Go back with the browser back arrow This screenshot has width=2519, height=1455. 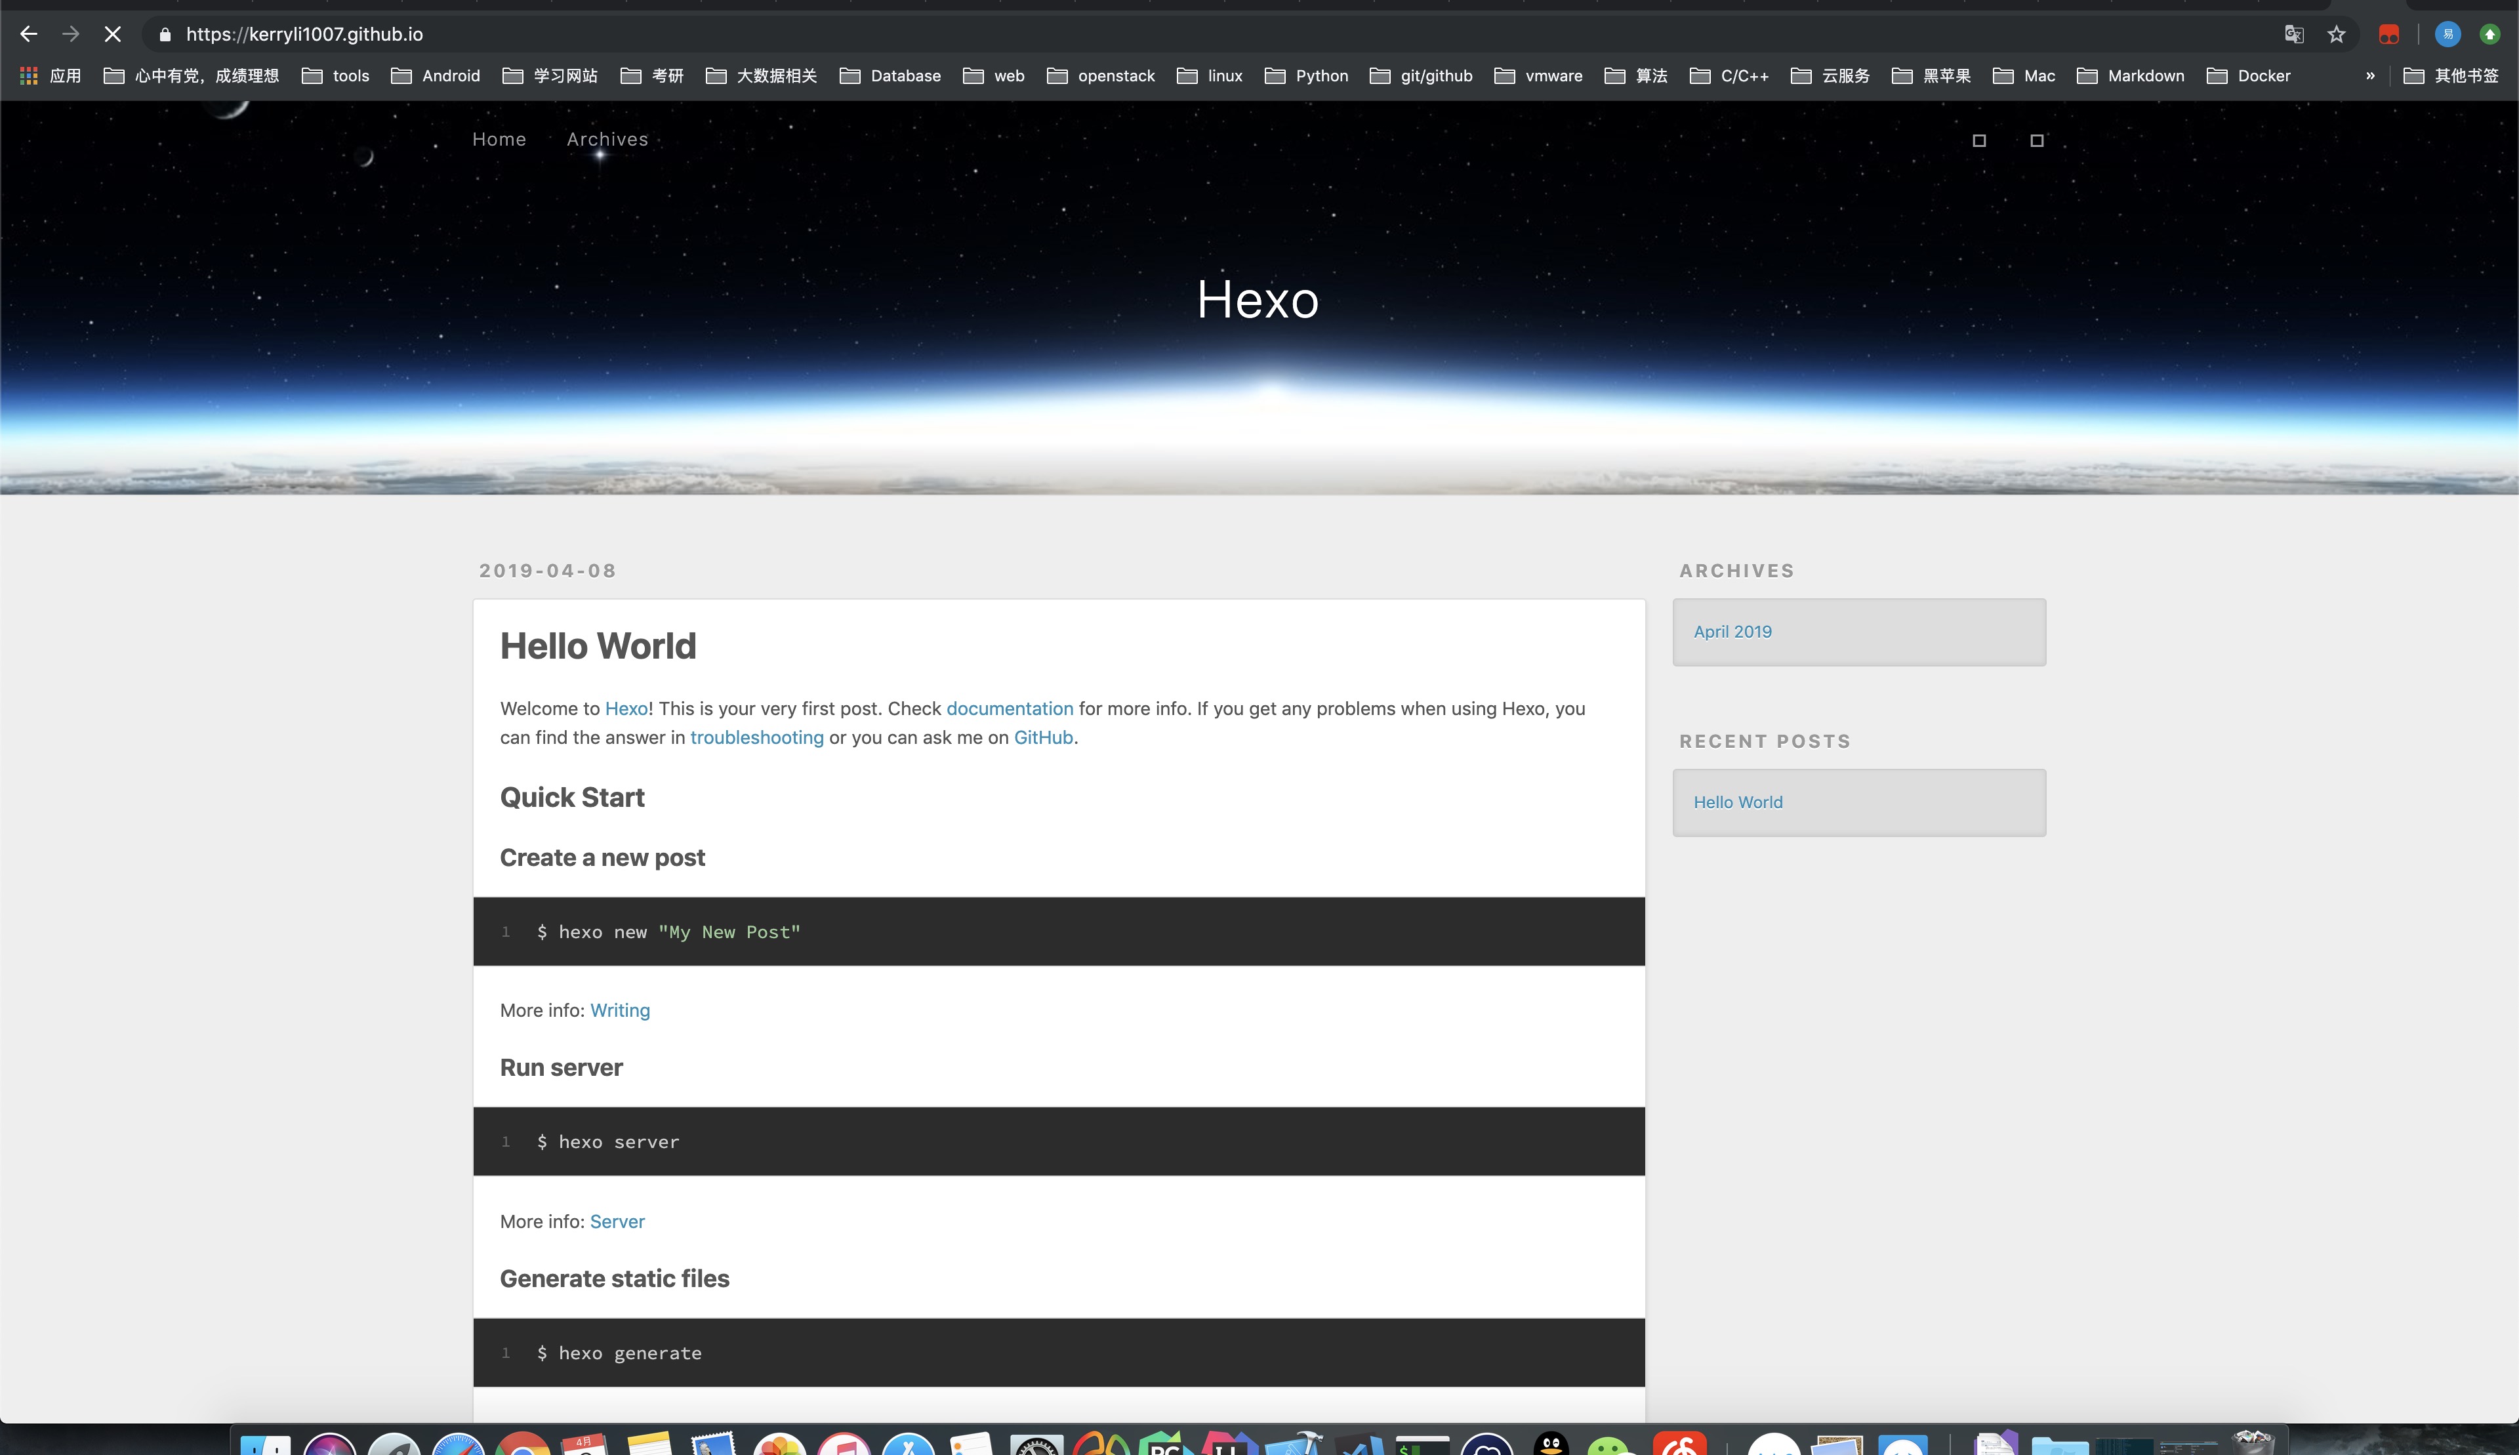[x=29, y=35]
